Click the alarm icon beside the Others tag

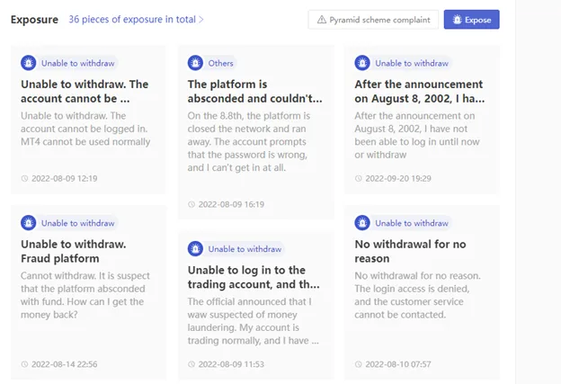click(x=195, y=63)
